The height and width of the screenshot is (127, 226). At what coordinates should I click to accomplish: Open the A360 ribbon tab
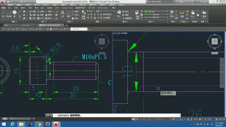click(57, 8)
